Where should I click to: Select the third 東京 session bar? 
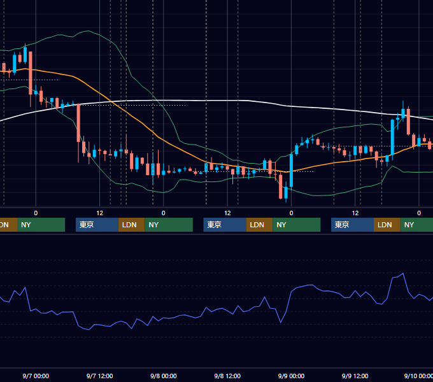(353, 225)
